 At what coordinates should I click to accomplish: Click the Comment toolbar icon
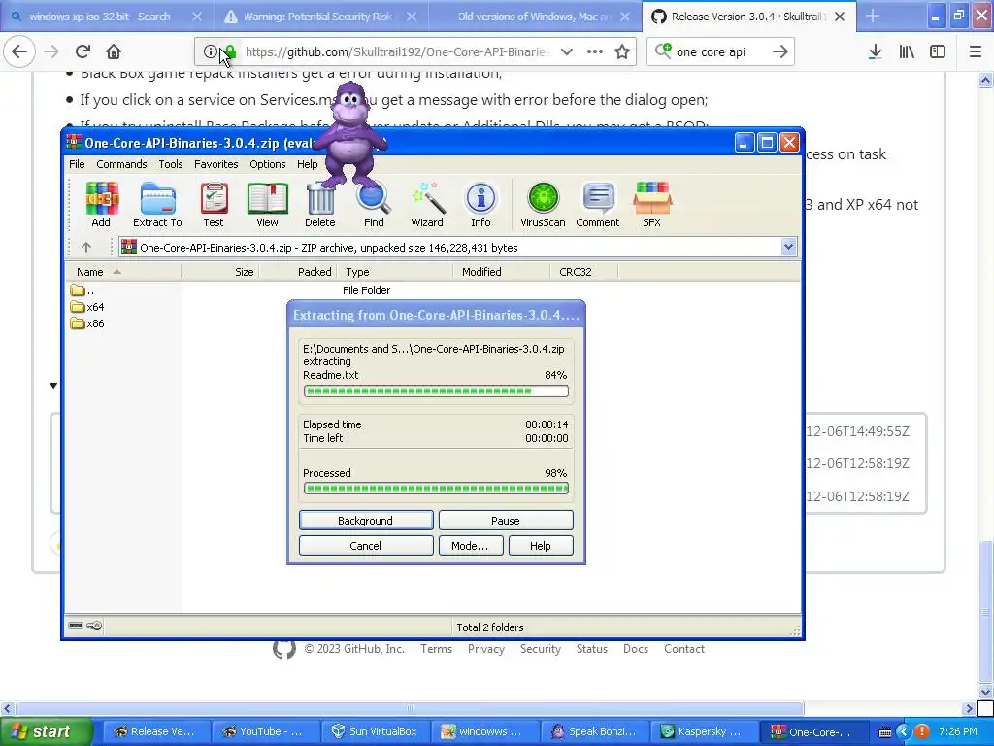tap(597, 204)
